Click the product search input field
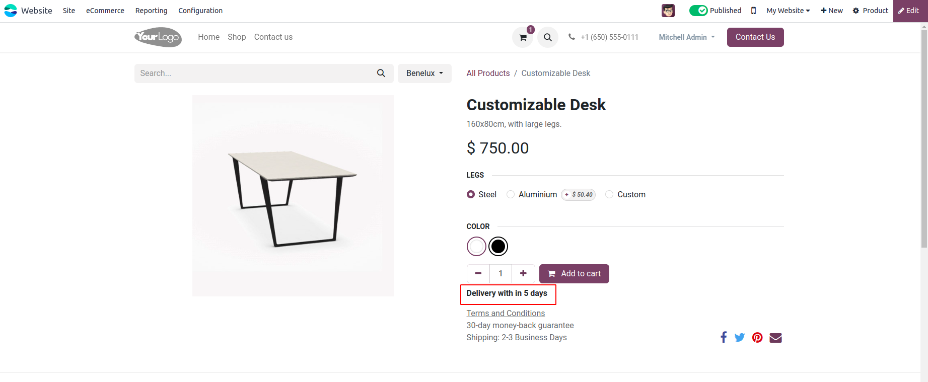 (254, 73)
